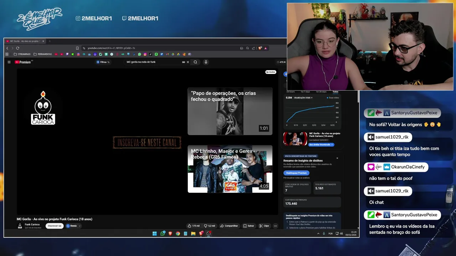Like the video with 175 mil
456x256 pixels.
point(193,226)
